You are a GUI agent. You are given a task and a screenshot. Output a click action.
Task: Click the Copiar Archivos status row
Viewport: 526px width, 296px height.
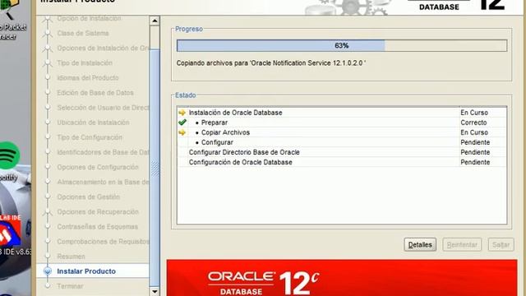coord(342,132)
